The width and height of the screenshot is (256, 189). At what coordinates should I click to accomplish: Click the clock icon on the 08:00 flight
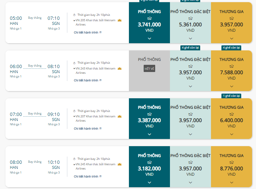point(74,159)
